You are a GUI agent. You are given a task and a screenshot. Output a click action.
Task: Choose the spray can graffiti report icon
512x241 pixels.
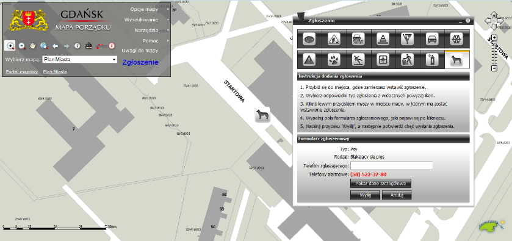(432, 59)
